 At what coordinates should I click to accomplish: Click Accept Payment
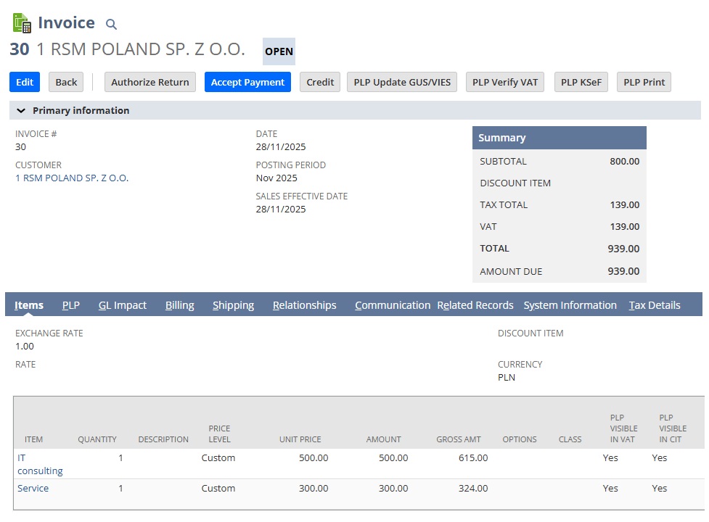pyautogui.click(x=247, y=82)
